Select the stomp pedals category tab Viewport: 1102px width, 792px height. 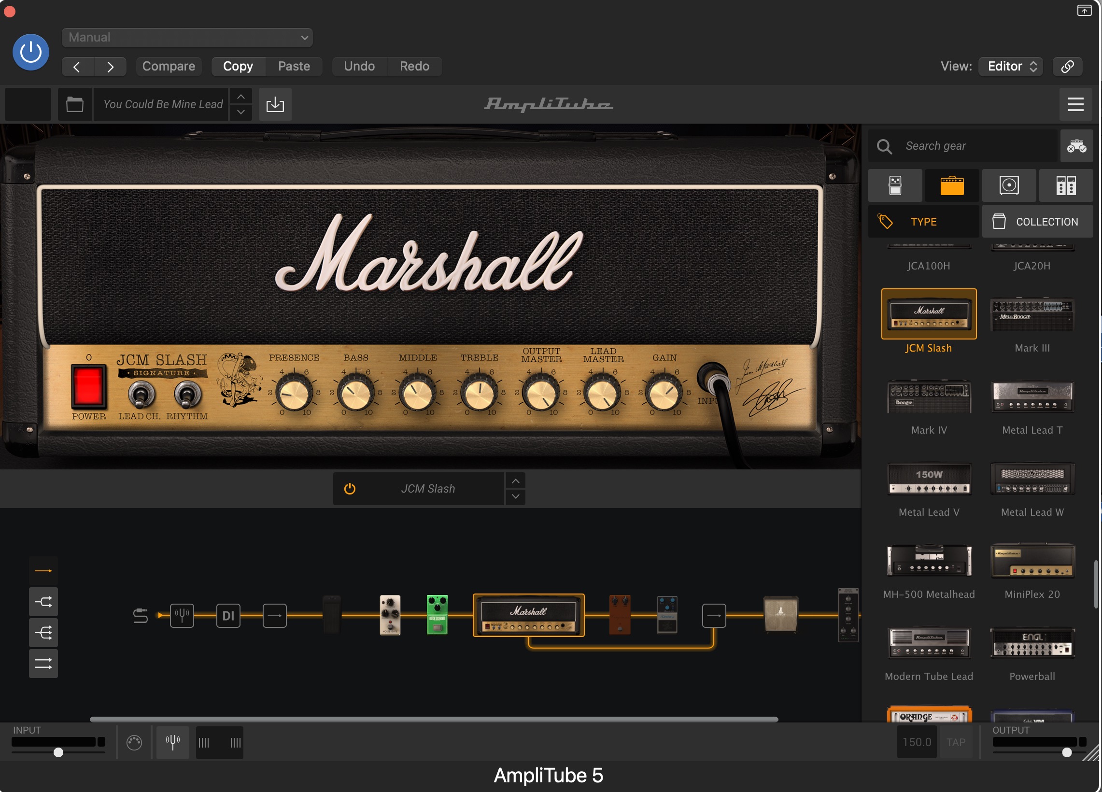tap(895, 185)
